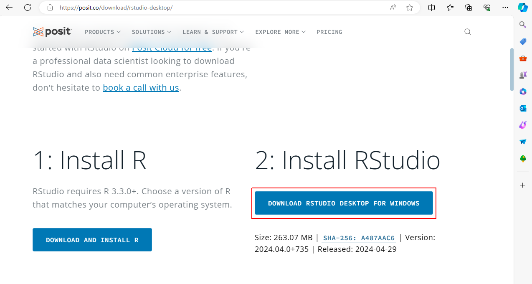
Task: Open Read Aloud in address bar
Action: point(393,8)
